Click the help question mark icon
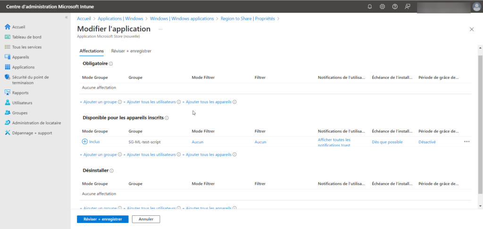 coord(395,7)
